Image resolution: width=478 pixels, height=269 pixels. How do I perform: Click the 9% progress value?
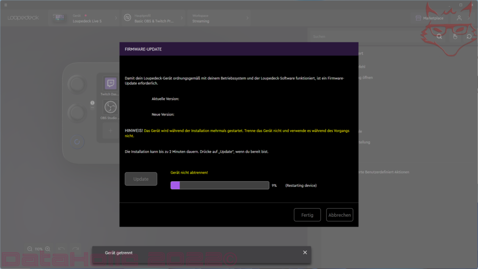point(274,185)
